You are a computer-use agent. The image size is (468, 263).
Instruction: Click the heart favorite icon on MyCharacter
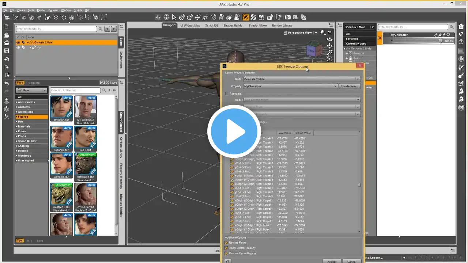448,35
